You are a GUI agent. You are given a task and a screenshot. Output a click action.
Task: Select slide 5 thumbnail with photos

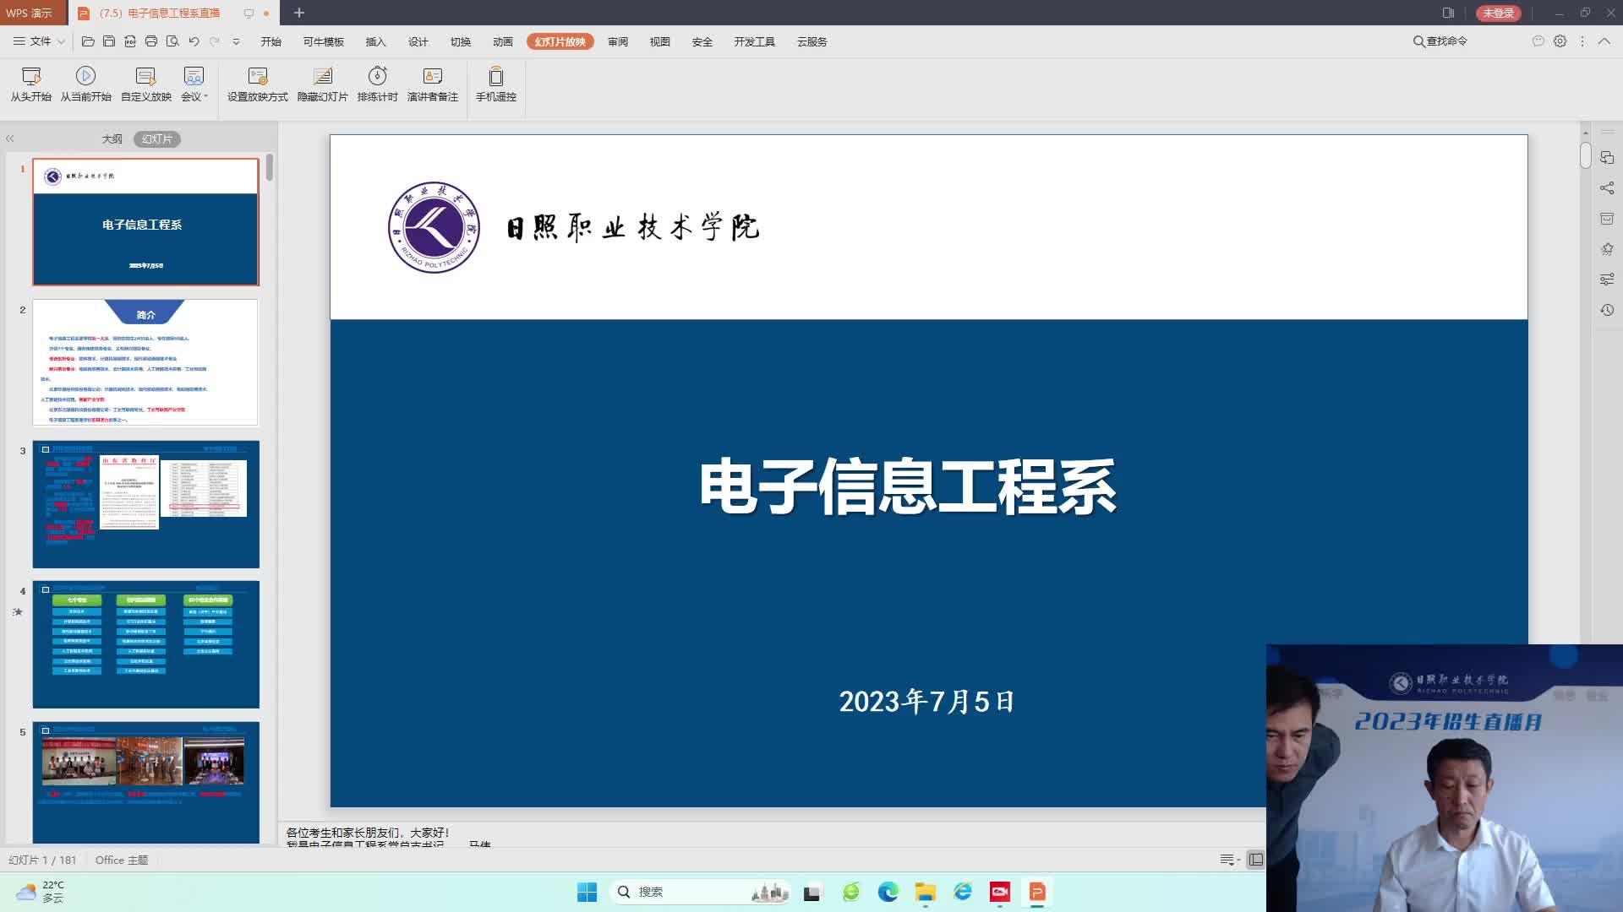pyautogui.click(x=146, y=783)
